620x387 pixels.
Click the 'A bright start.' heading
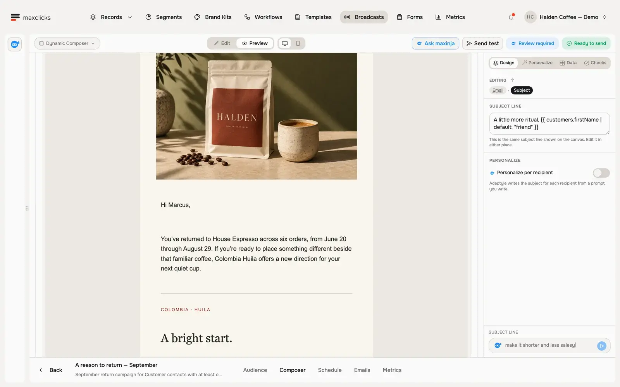click(196, 338)
